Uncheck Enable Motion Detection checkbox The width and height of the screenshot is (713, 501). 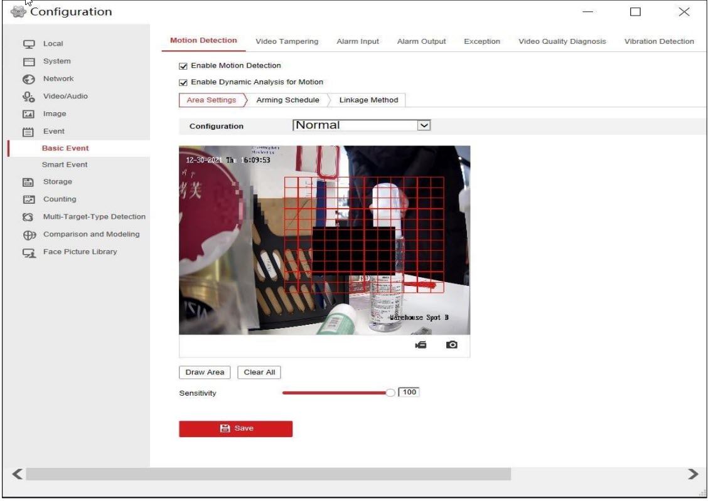click(x=183, y=66)
